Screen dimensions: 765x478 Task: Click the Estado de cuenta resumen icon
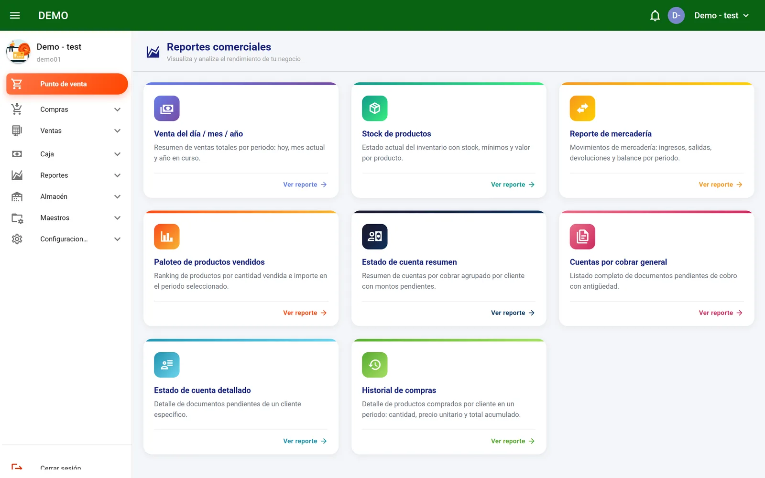(x=375, y=237)
